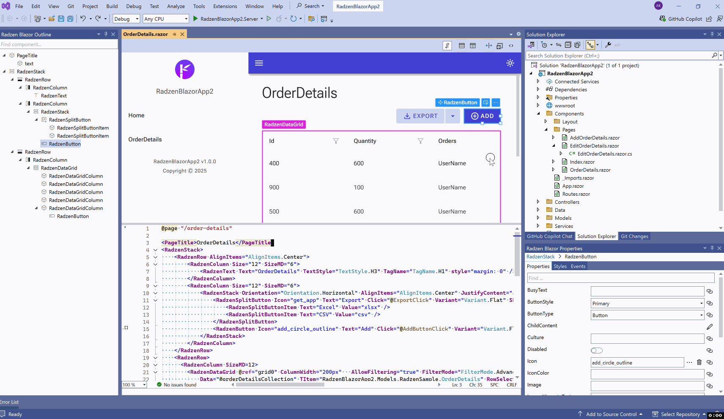Expand the Layout folder in Solution Explorer
Viewport: 724px width, 419px height.
(546, 121)
